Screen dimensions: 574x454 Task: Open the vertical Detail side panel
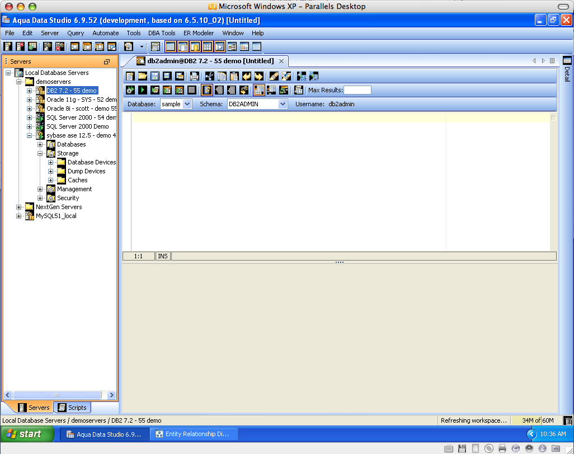click(567, 69)
